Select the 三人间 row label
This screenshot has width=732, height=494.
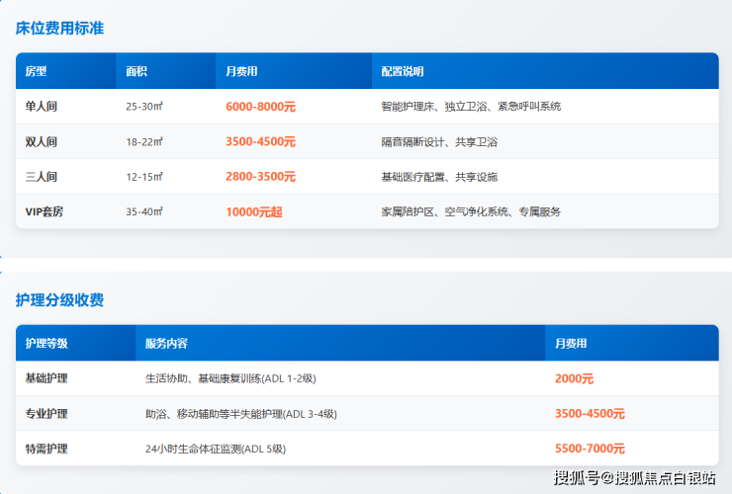click(42, 177)
